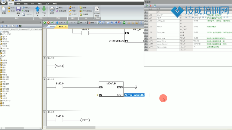Click the Print icon in ribbon
Image resolution: width=232 pixels, height=130 pixels.
(x=52, y=9)
